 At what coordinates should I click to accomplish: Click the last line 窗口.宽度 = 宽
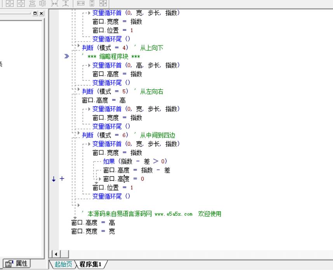93,231
